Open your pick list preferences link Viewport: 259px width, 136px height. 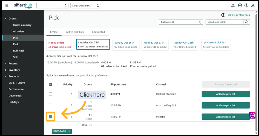point(94,75)
